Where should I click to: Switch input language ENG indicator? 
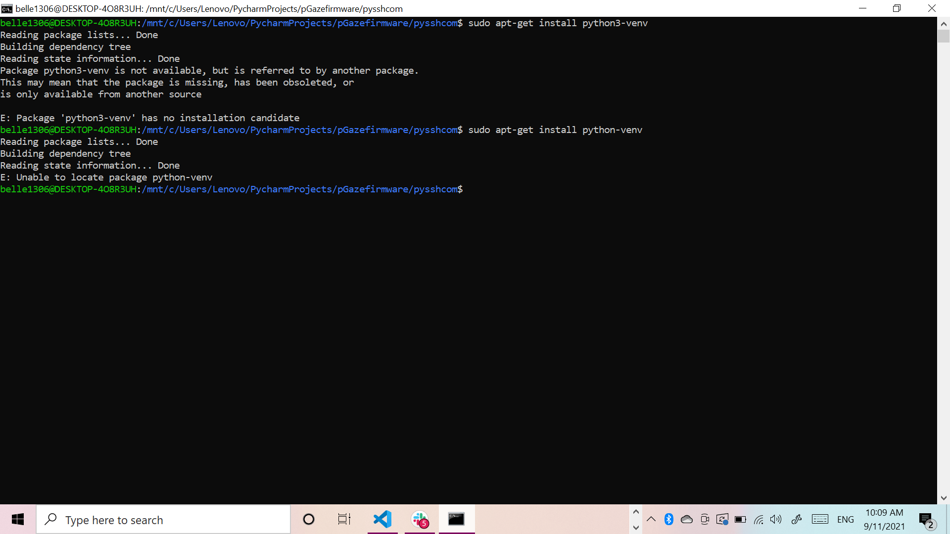846,519
